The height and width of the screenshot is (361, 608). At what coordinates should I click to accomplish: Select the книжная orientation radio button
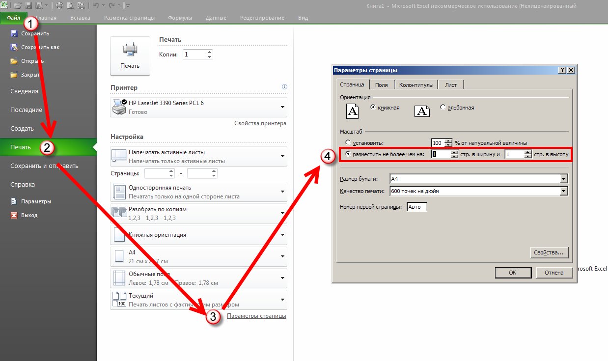373,107
